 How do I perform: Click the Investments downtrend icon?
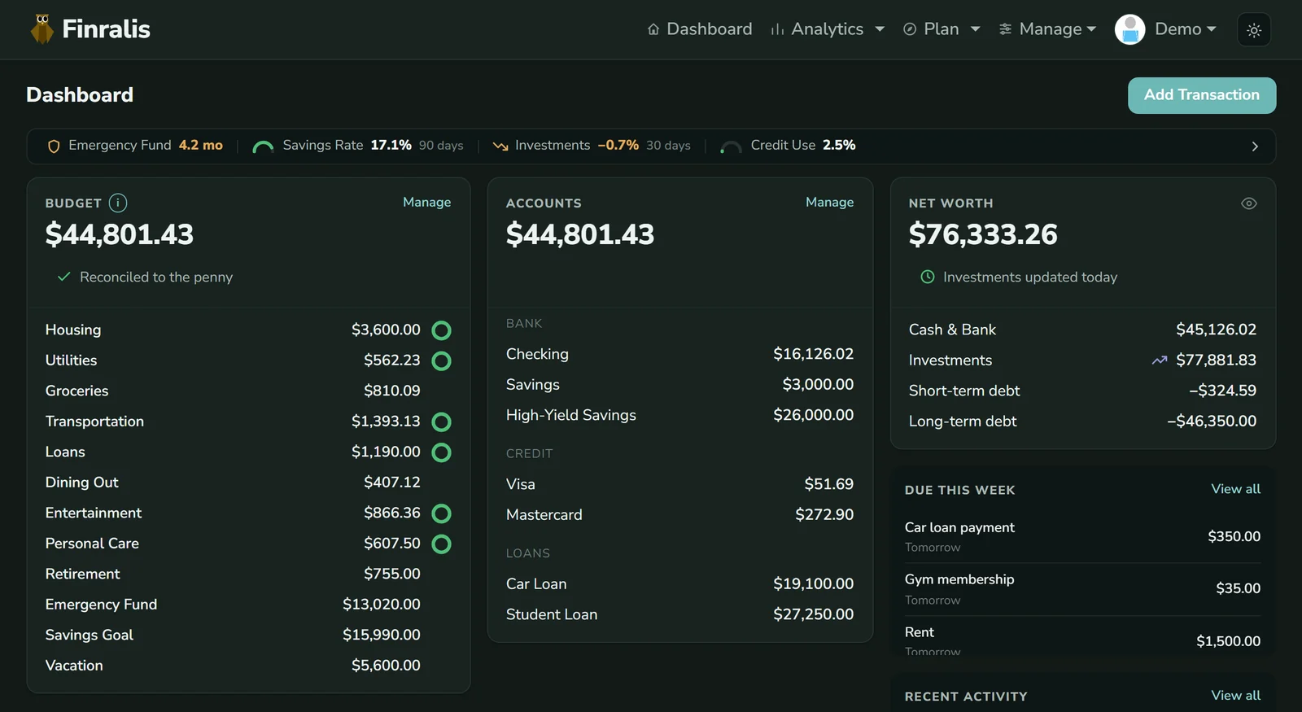[x=500, y=146]
